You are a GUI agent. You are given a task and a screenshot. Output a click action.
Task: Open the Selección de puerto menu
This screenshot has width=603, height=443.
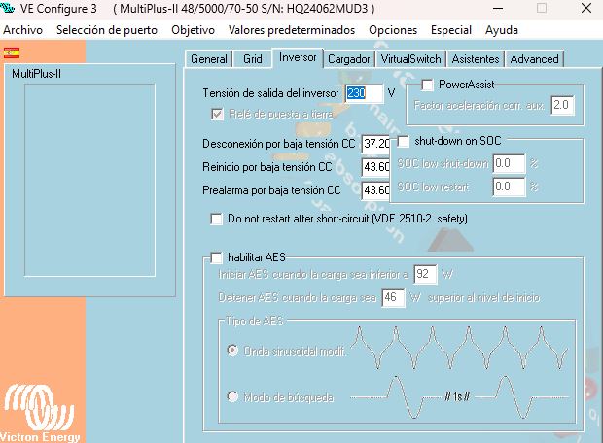[x=107, y=30]
